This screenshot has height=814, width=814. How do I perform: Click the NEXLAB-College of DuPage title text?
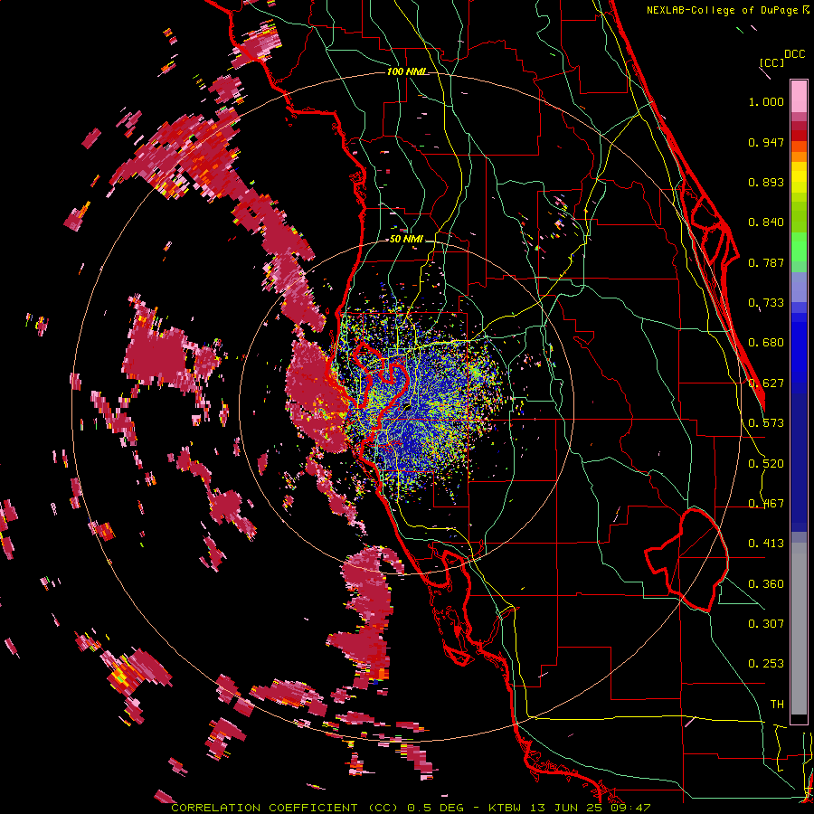tap(724, 10)
